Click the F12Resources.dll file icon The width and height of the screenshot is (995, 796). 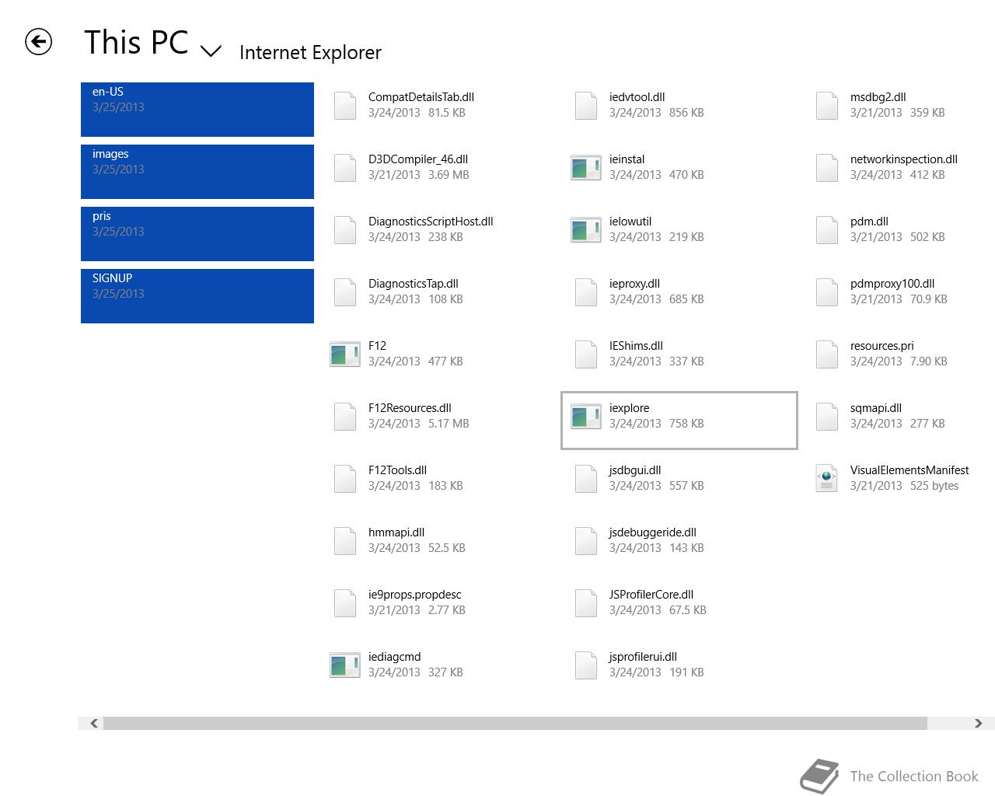(345, 417)
